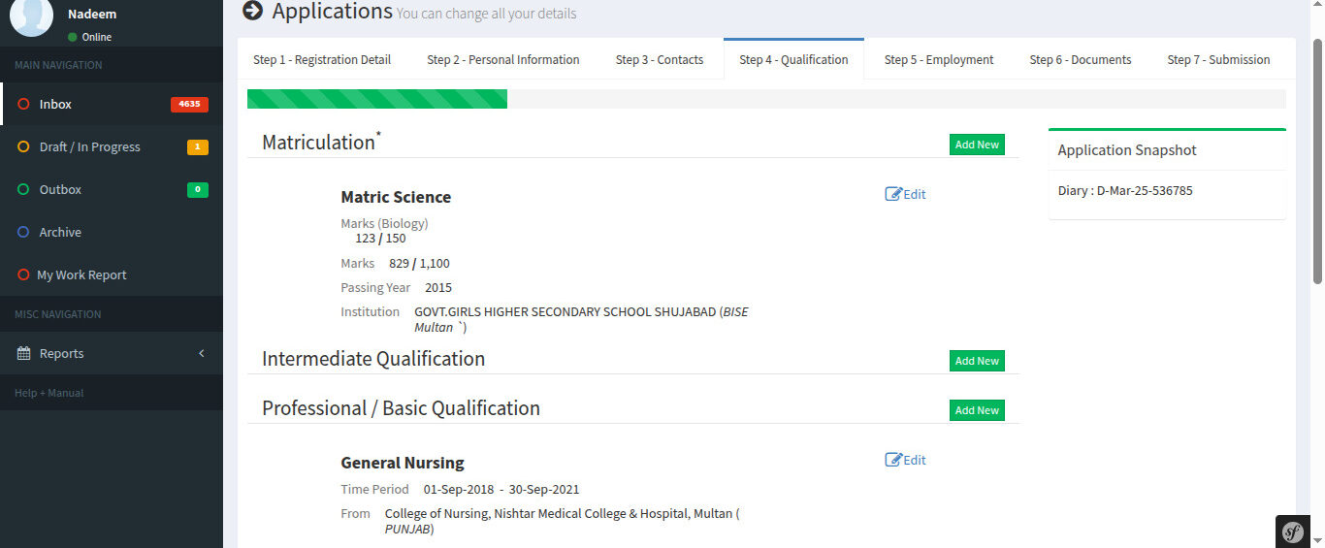This screenshot has height=548, width=1325.
Task: Click the Nadeem username in sidebar
Action: 92,14
